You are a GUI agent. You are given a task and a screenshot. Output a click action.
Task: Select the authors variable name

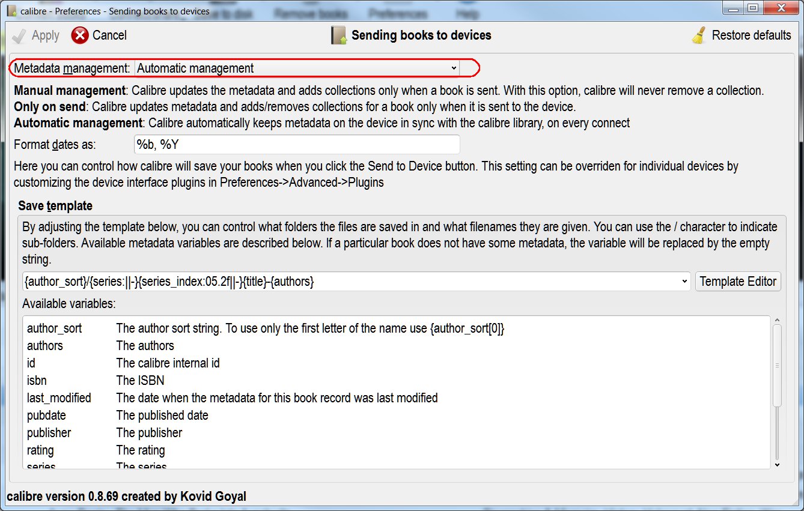tap(45, 346)
